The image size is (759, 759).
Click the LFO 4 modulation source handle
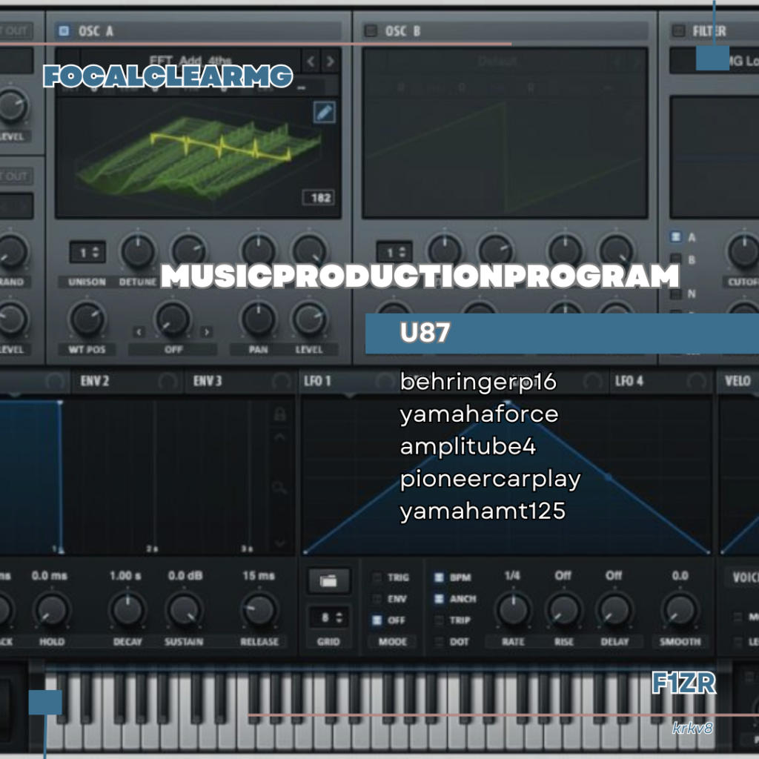coord(696,382)
